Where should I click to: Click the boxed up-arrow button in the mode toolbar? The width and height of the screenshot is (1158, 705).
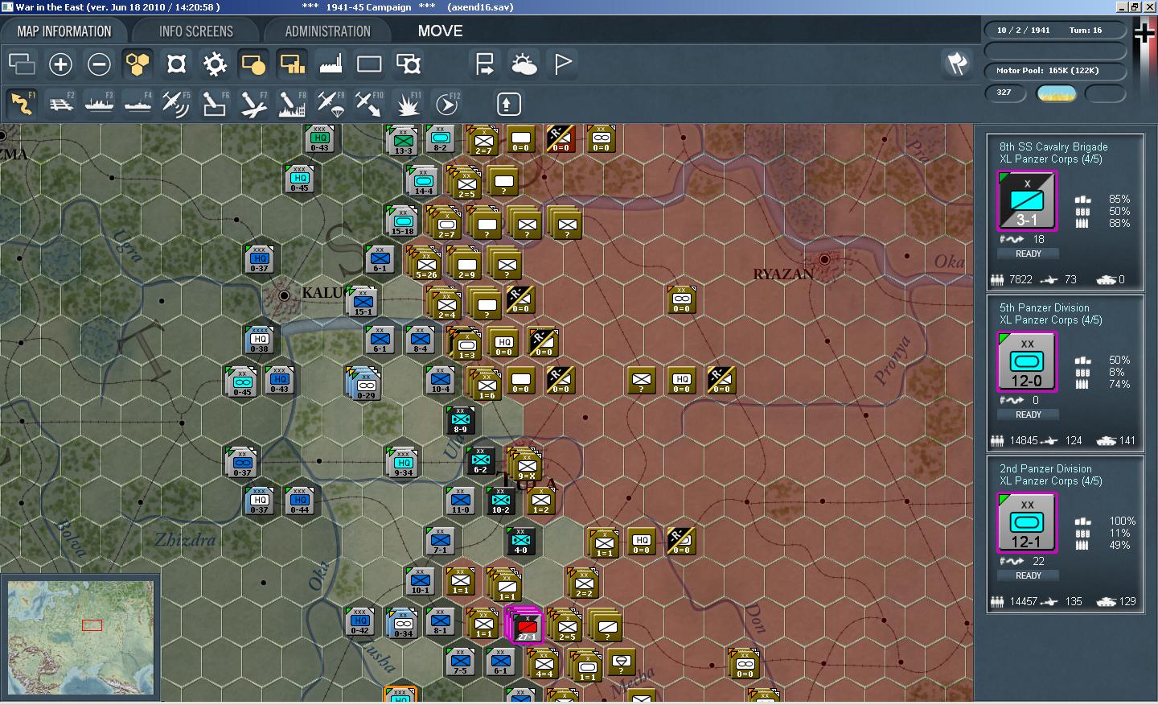pos(508,104)
